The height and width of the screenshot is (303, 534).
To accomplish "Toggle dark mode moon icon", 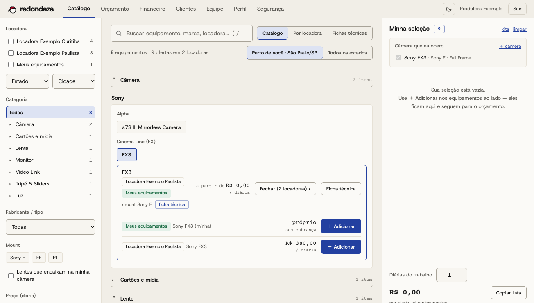I will [x=449, y=9].
